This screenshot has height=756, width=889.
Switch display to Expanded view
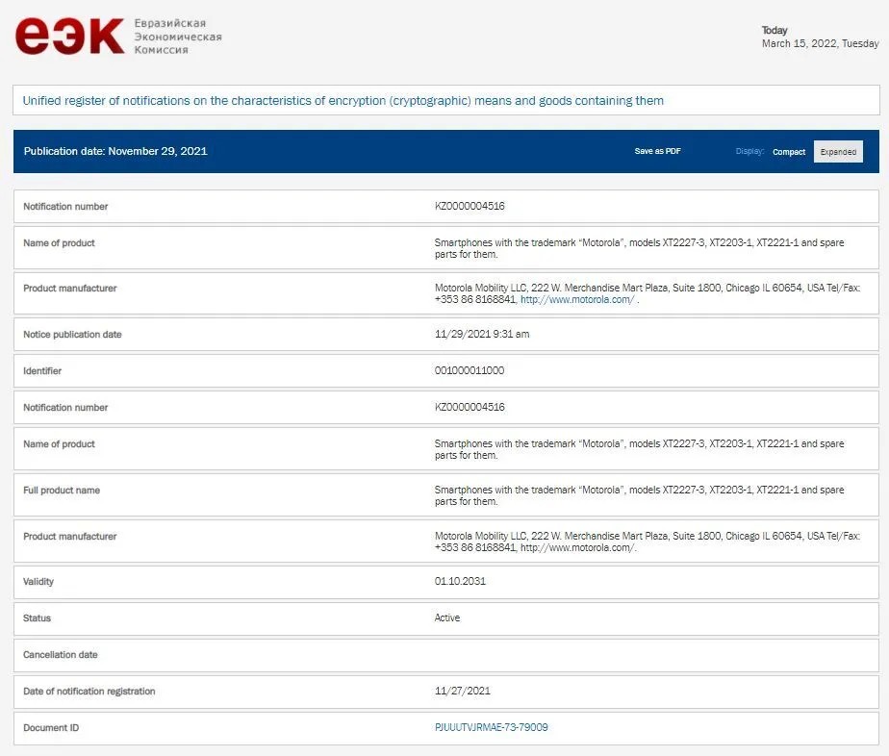[x=838, y=152]
